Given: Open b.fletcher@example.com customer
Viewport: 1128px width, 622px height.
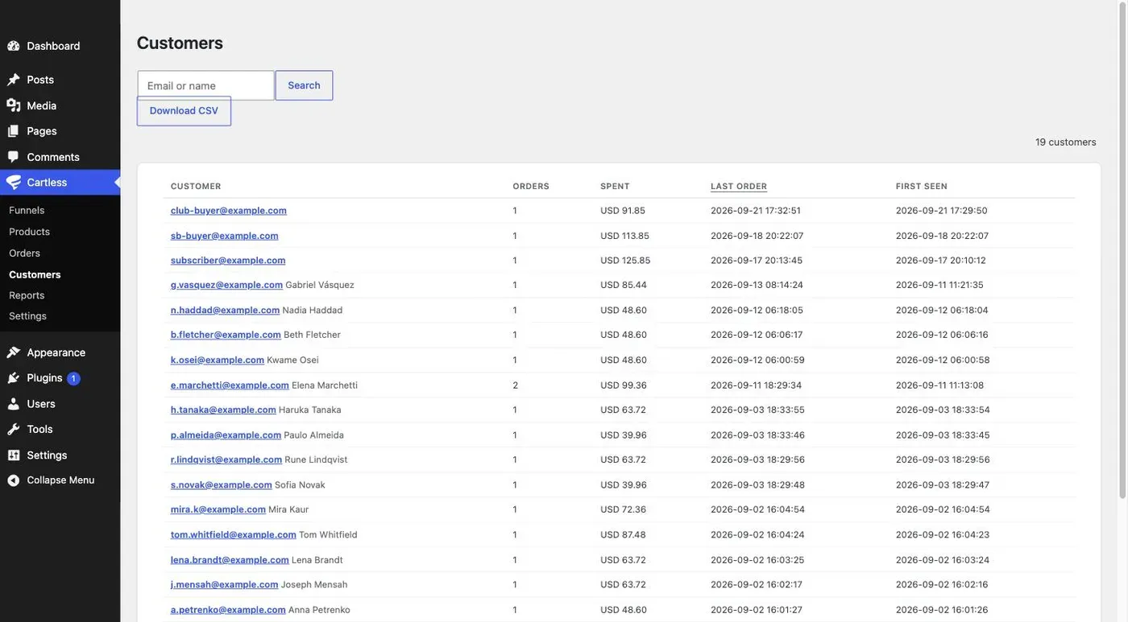Looking at the screenshot, I should 226,335.
